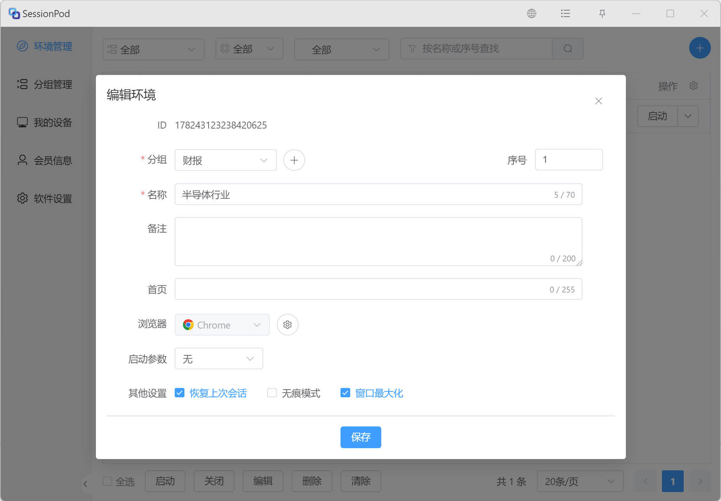
Task: Open 分组管理 in sidebar
Action: [45, 84]
